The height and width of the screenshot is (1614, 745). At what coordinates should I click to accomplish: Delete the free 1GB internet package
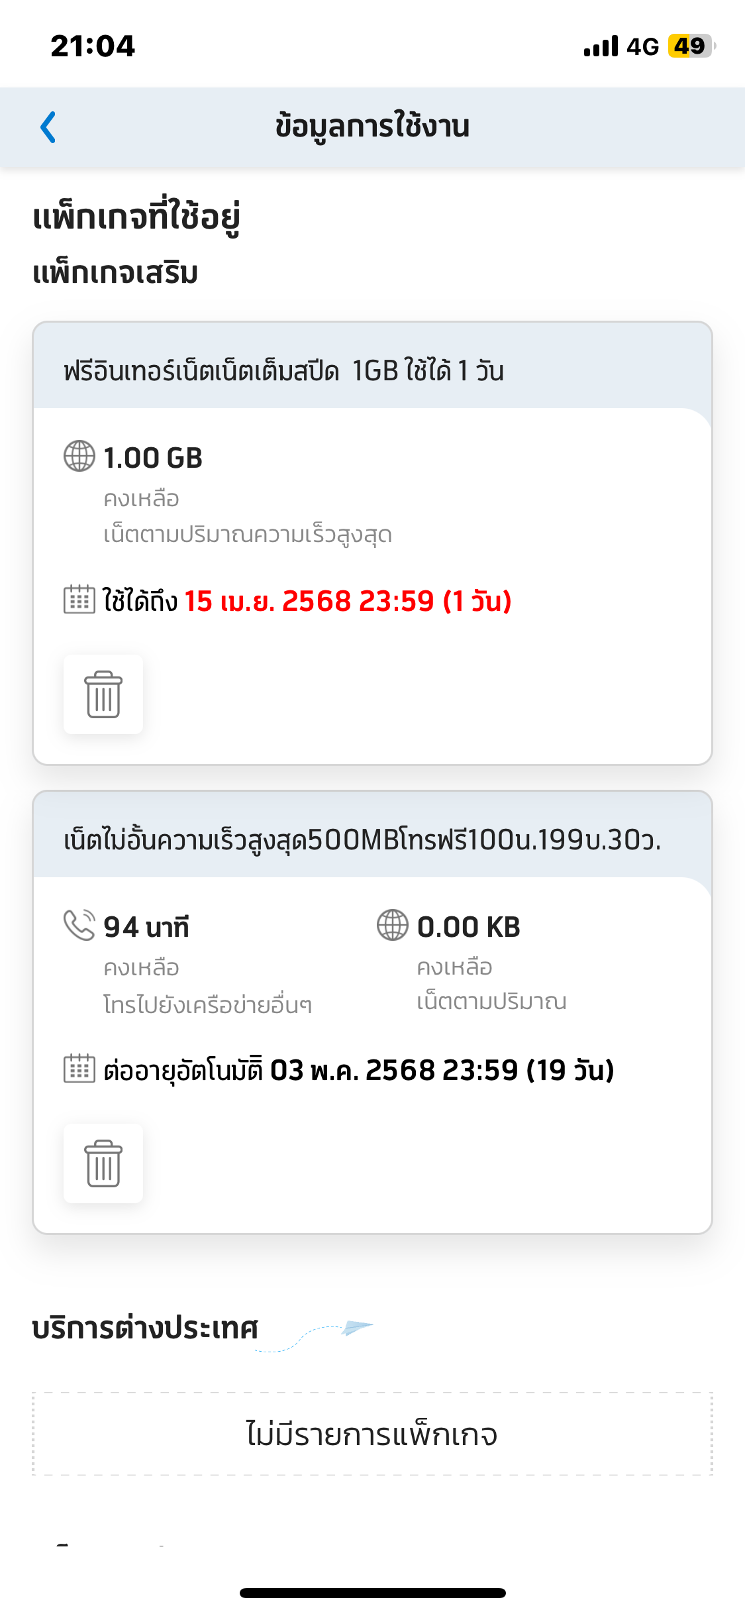click(103, 694)
